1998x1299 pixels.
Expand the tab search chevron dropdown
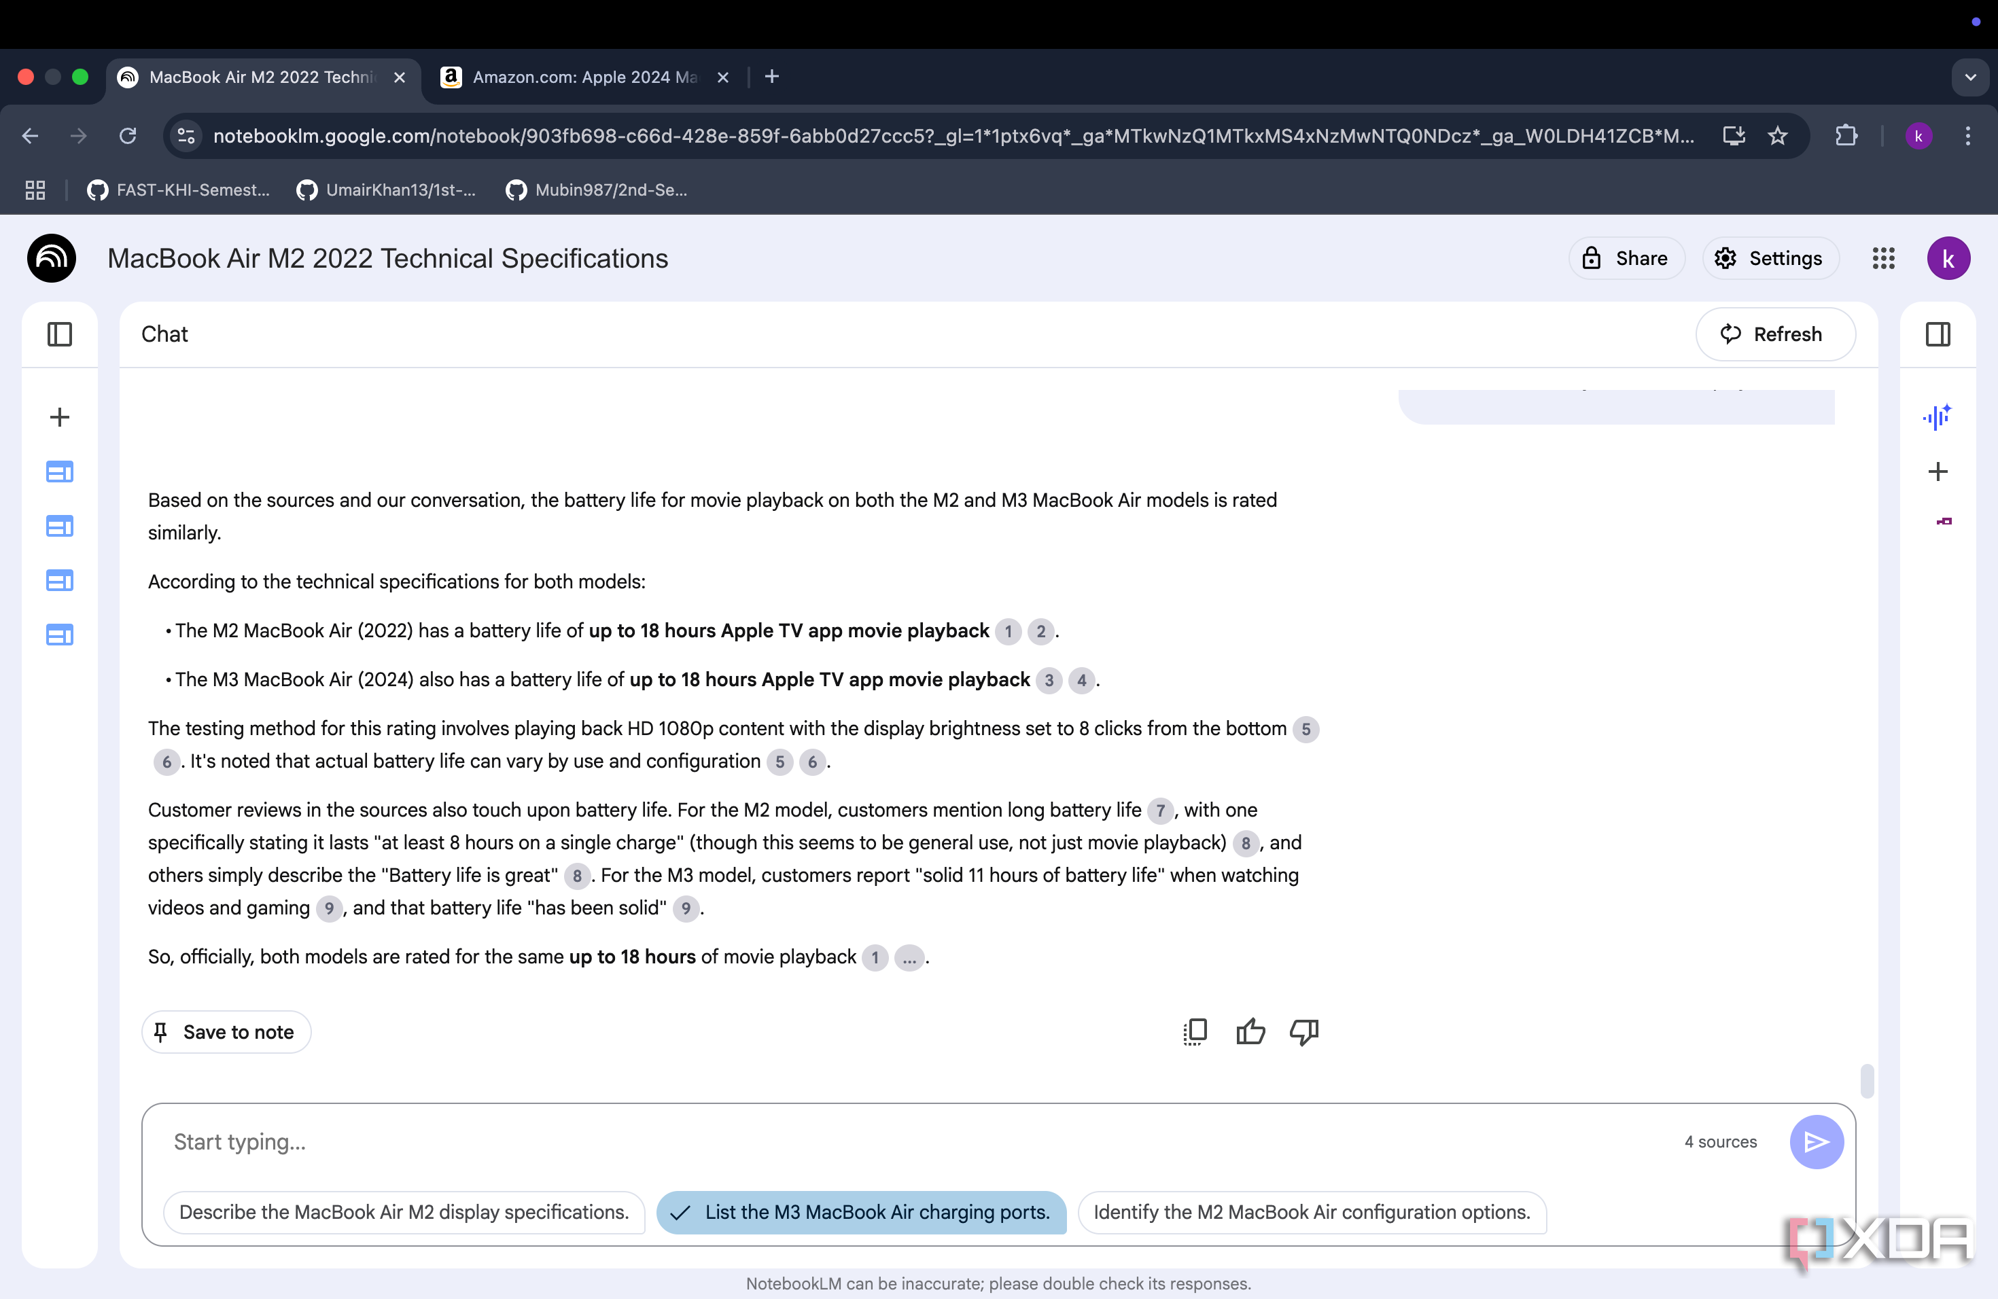pos(1970,77)
